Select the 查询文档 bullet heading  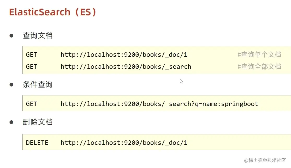pyautogui.click(x=38, y=36)
